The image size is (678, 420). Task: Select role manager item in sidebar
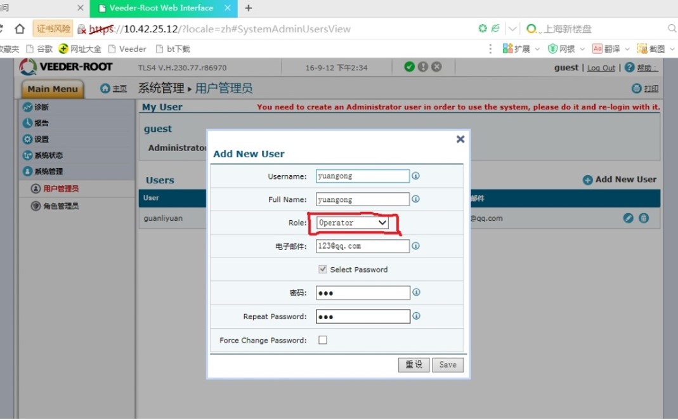coord(61,206)
